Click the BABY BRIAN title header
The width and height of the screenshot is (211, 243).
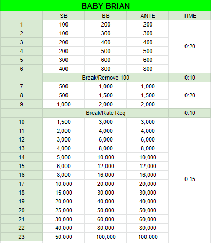(105, 6)
